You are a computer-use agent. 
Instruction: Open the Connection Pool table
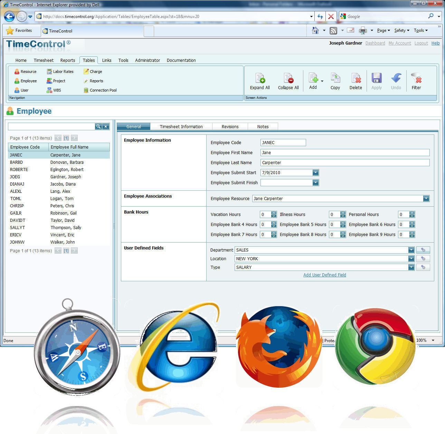pyautogui.click(x=100, y=90)
